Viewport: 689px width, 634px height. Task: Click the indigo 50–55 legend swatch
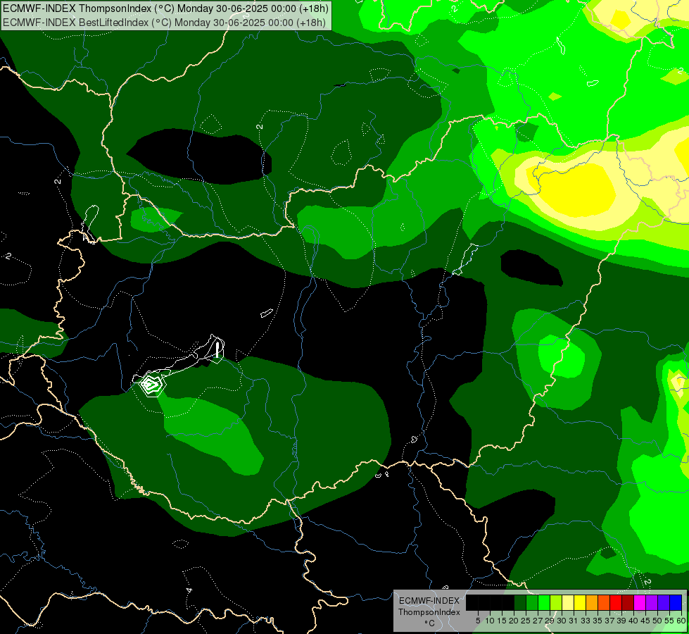point(664,602)
